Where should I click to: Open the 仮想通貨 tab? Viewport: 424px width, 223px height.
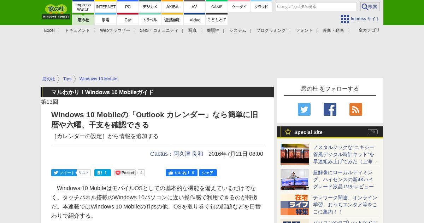pyautogui.click(x=172, y=19)
